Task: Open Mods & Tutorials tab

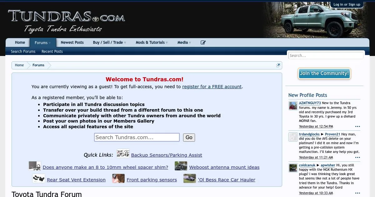Action: pyautogui.click(x=150, y=43)
